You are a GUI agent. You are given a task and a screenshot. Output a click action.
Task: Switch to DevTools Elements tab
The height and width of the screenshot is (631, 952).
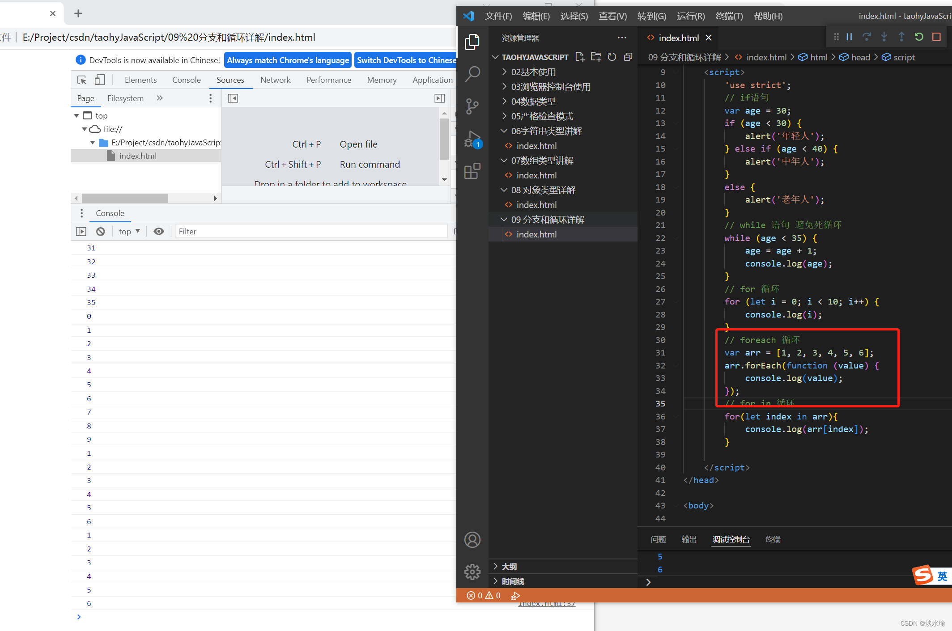click(x=140, y=80)
